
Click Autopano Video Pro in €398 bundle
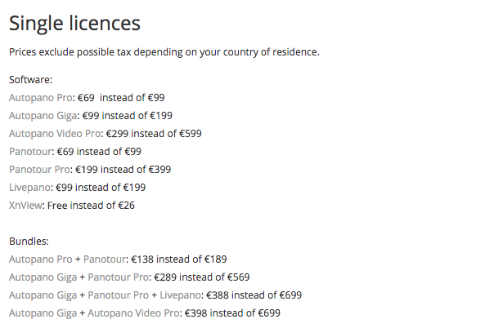click(134, 313)
